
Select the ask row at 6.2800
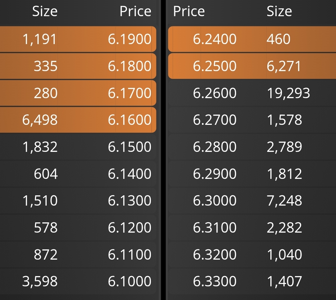(x=252, y=147)
